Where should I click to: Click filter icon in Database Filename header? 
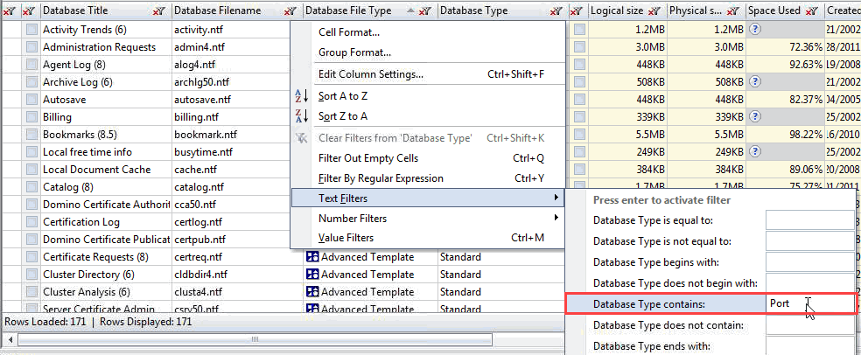tap(290, 10)
